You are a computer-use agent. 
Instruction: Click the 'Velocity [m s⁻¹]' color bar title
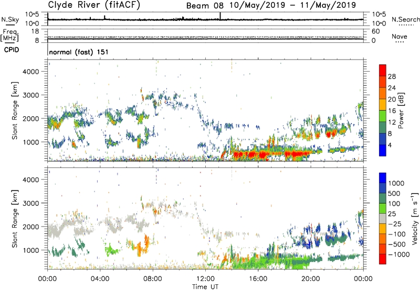pyautogui.click(x=415, y=218)
